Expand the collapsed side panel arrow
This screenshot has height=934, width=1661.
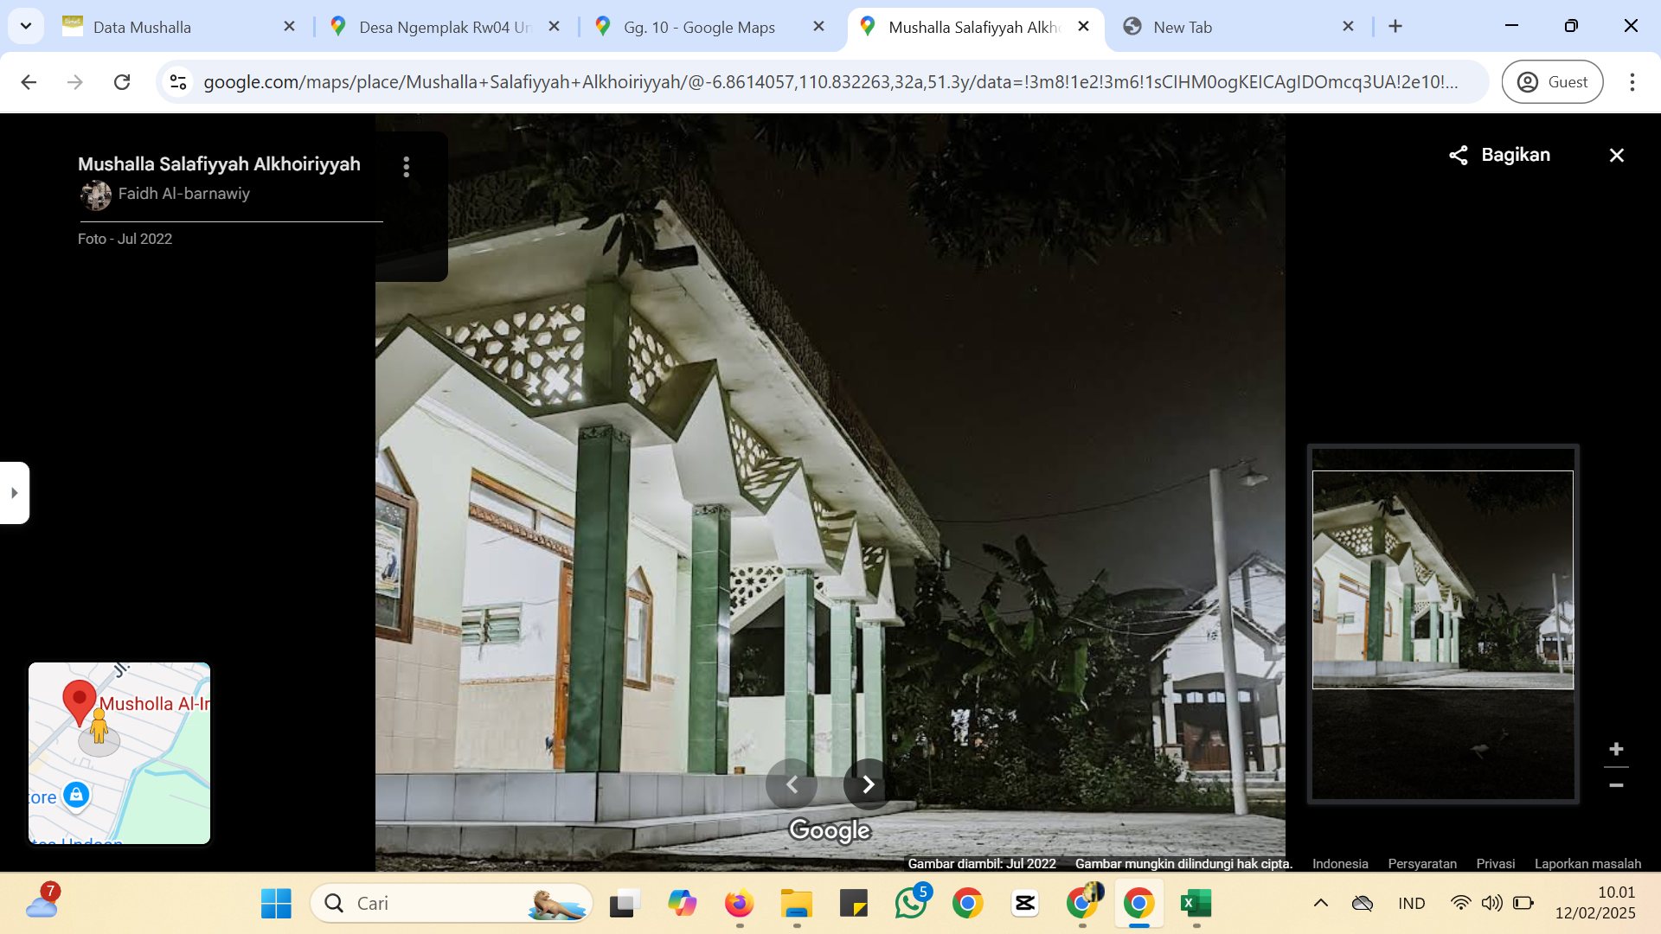point(14,493)
